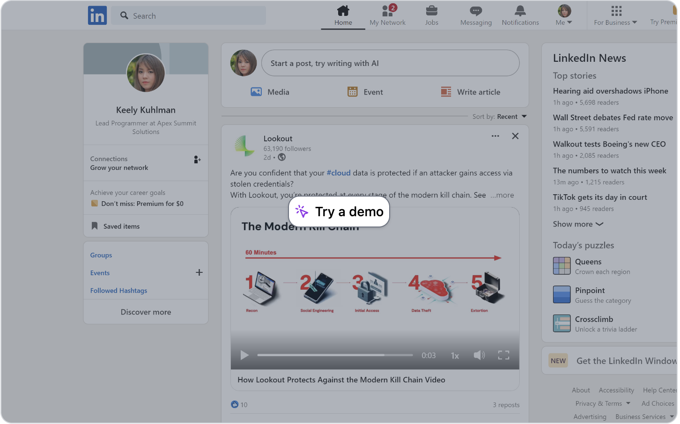Click the video progress bar

(335, 355)
